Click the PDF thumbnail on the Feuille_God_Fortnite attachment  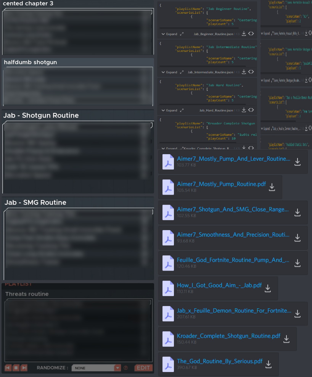click(x=168, y=263)
